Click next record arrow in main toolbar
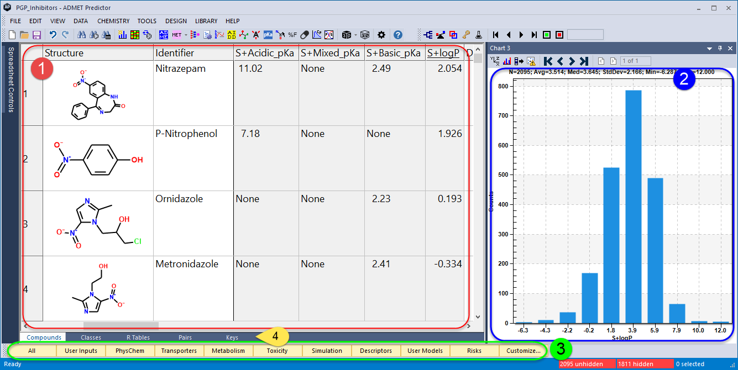Image resolution: width=738 pixels, height=370 pixels. 521,34
